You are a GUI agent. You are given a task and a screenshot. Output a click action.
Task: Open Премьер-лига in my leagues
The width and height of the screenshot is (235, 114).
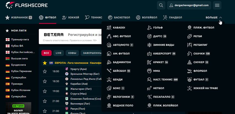click(20, 39)
